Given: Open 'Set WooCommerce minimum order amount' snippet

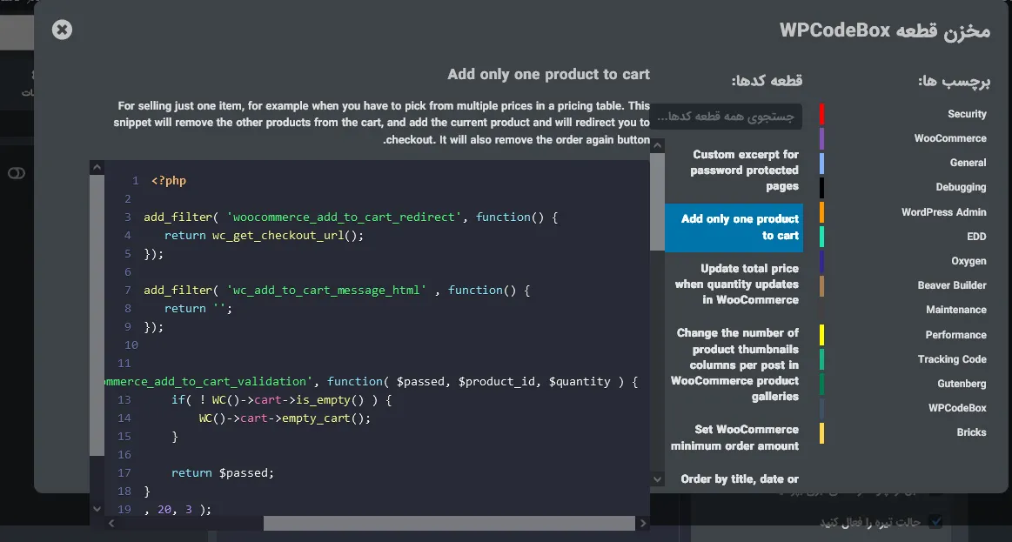Looking at the screenshot, I should (734, 438).
